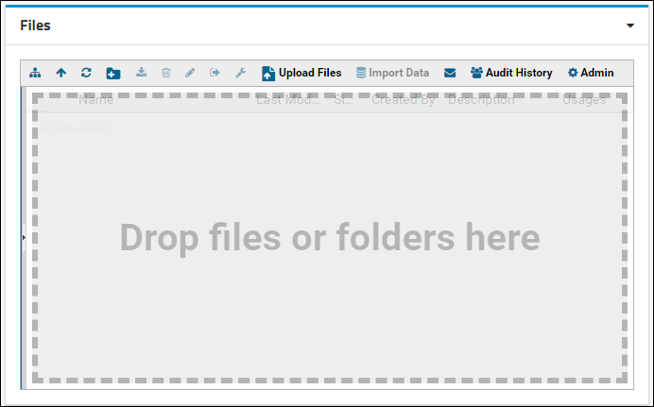Sort by the Name column header
654x407 pixels.
[96, 100]
